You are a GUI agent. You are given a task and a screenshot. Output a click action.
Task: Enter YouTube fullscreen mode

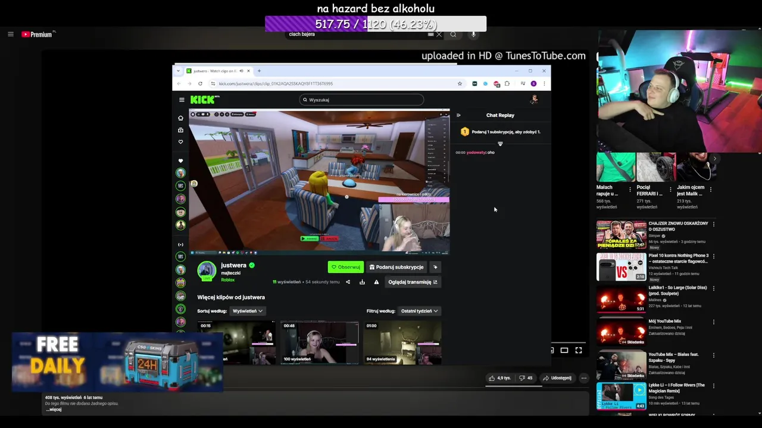tap(578, 350)
